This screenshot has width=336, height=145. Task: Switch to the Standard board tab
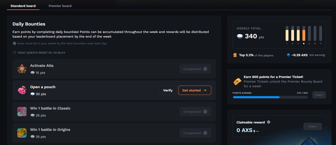click(x=23, y=6)
